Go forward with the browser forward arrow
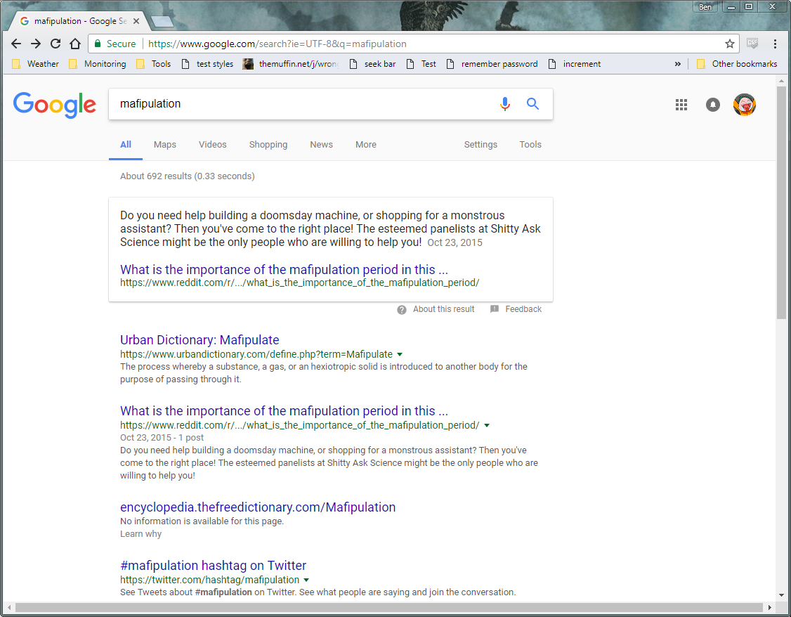The width and height of the screenshot is (791, 617). (35, 44)
